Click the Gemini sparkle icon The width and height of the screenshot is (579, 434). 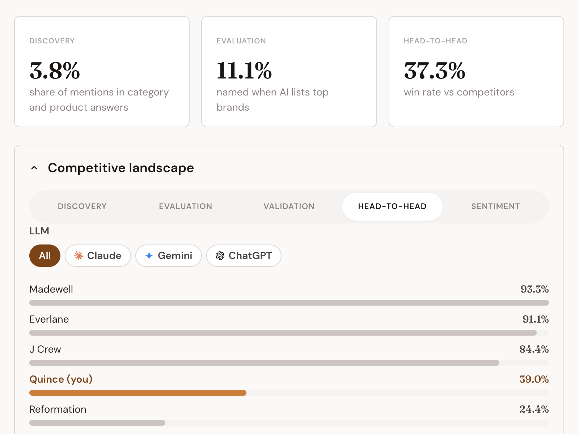click(x=149, y=256)
